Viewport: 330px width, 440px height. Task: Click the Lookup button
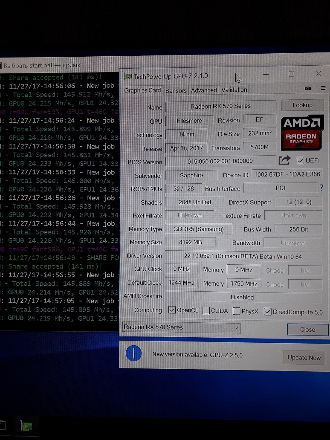click(303, 105)
